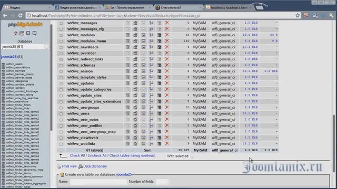337x189 pixels.
Task: Select checkbox for wk9wz_newsfeeds
Action: pyautogui.click(x=61, y=47)
